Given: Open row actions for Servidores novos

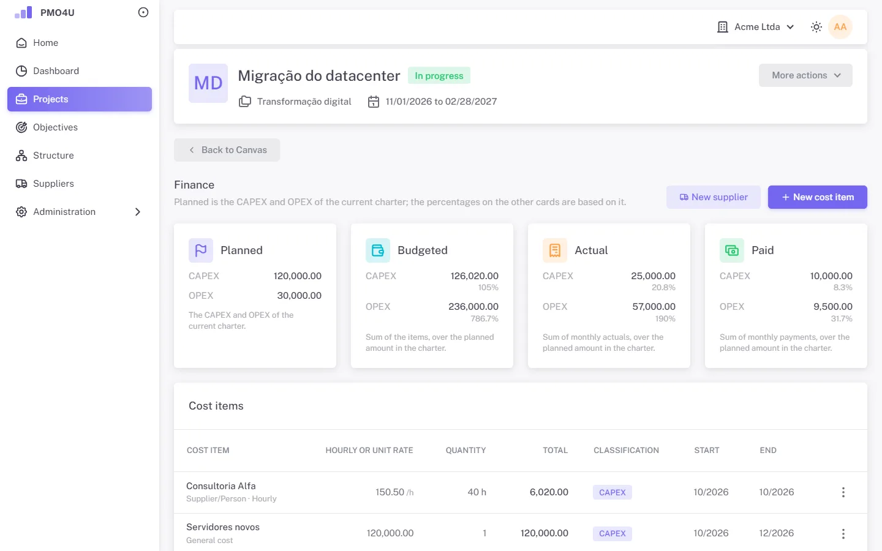Looking at the screenshot, I should (843, 533).
